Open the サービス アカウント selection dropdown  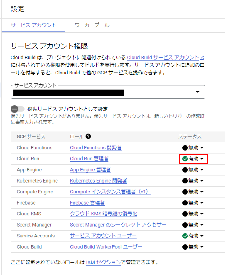[x=108, y=92]
